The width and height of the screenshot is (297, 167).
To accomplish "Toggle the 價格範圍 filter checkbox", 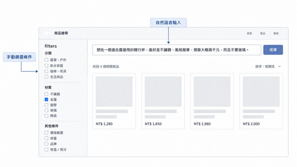I will point(46,132).
